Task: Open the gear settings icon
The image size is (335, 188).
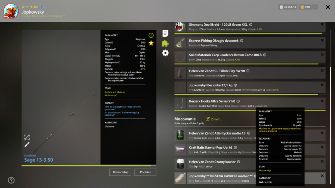Action: click(x=165, y=53)
